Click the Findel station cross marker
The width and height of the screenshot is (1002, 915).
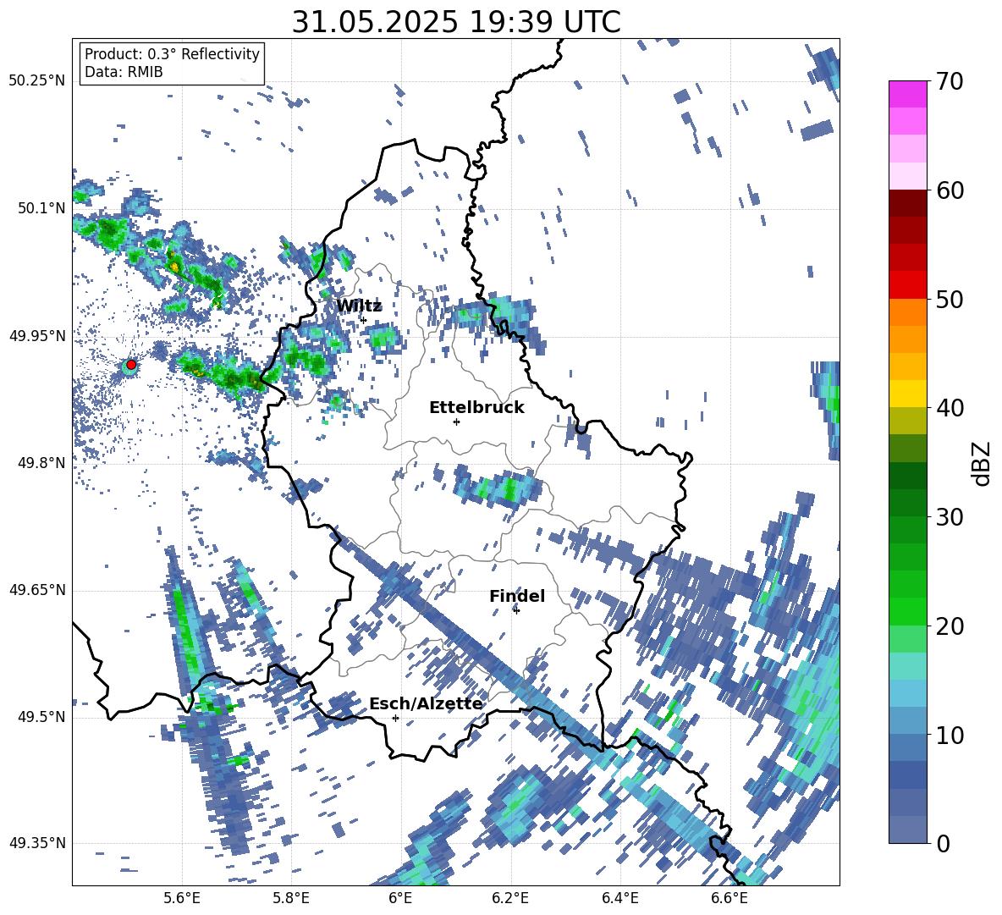(516, 610)
